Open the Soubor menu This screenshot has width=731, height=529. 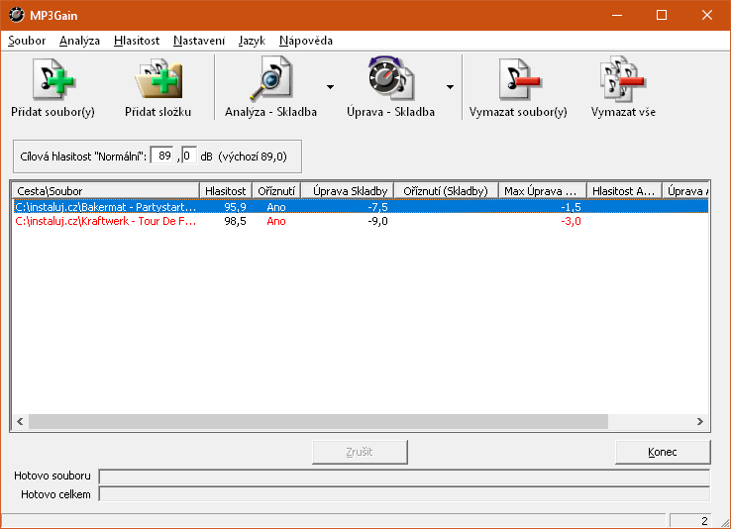click(27, 41)
